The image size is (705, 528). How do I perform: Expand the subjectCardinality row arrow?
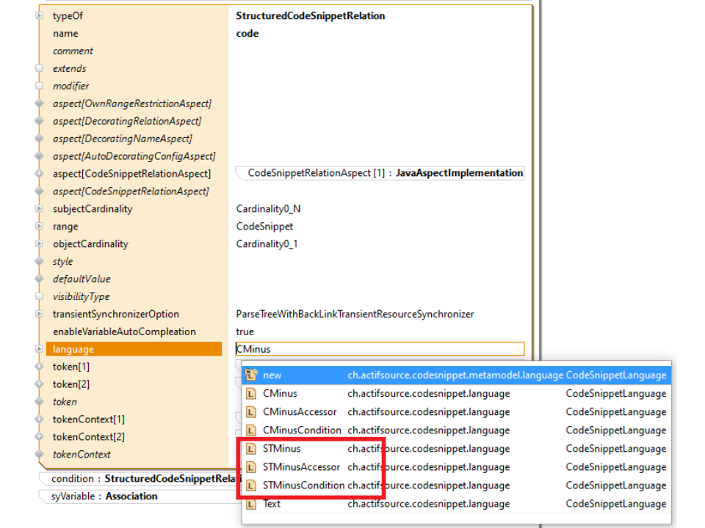(40, 209)
